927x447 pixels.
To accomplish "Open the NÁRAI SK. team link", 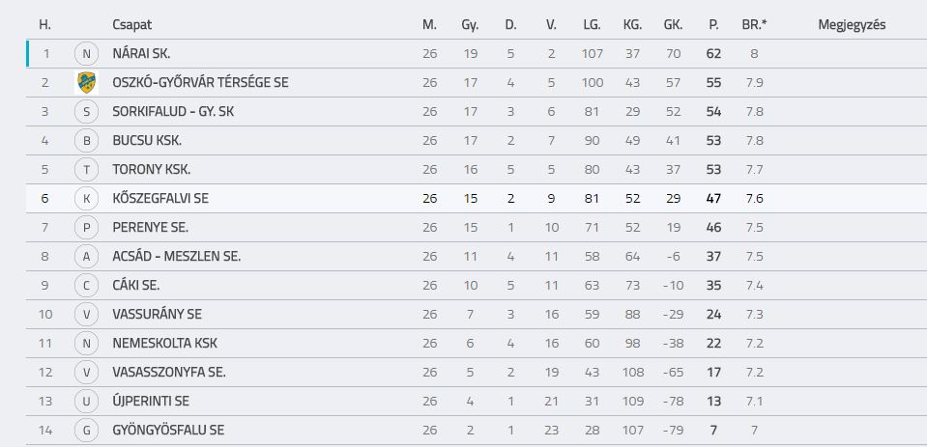I will pos(141,54).
